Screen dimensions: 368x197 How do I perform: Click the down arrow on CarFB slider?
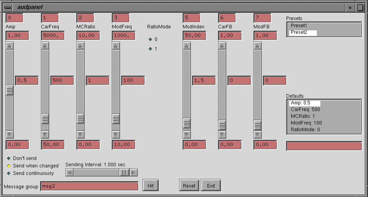pos(222,134)
